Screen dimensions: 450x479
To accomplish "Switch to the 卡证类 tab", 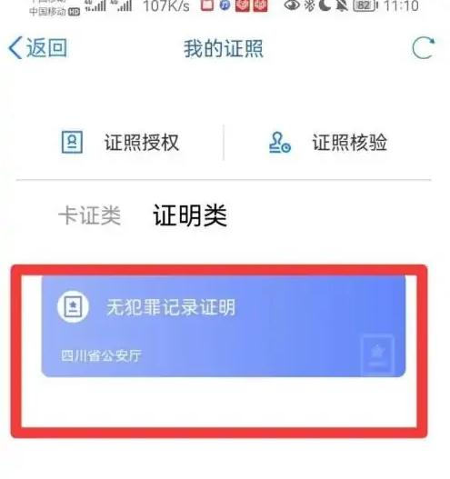I will click(x=89, y=215).
